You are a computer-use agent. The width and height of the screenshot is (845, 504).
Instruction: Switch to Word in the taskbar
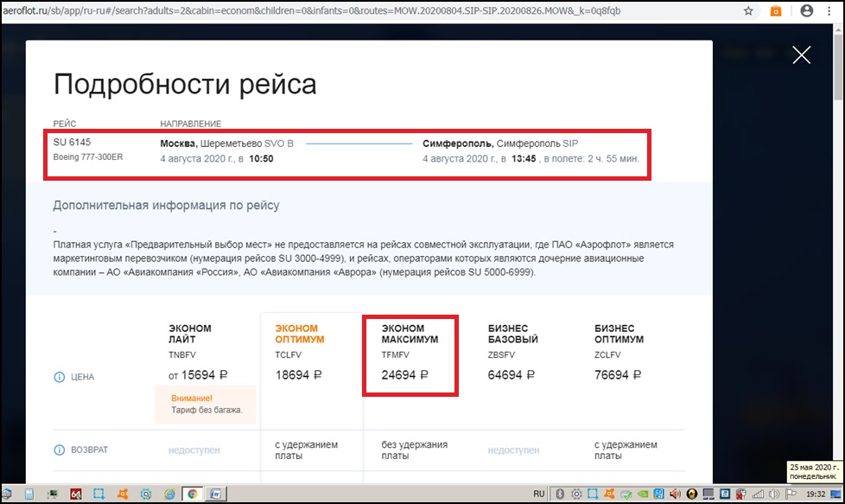(x=215, y=494)
